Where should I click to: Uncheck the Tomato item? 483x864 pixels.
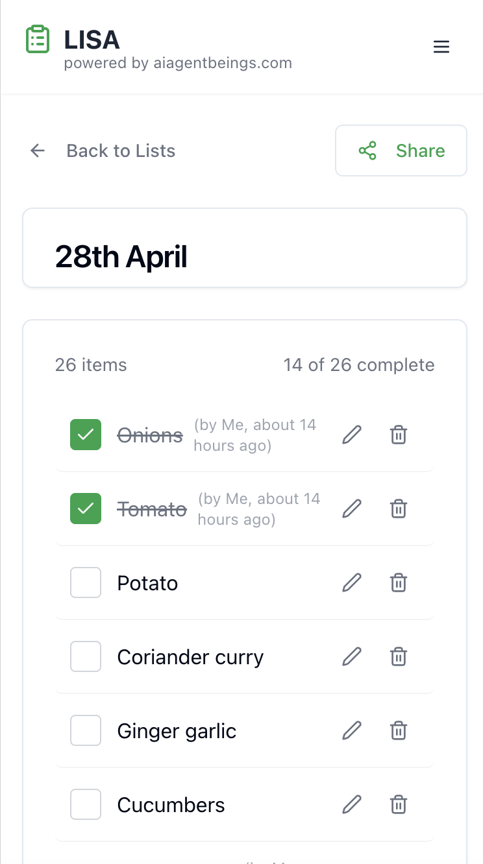pyautogui.click(x=86, y=509)
